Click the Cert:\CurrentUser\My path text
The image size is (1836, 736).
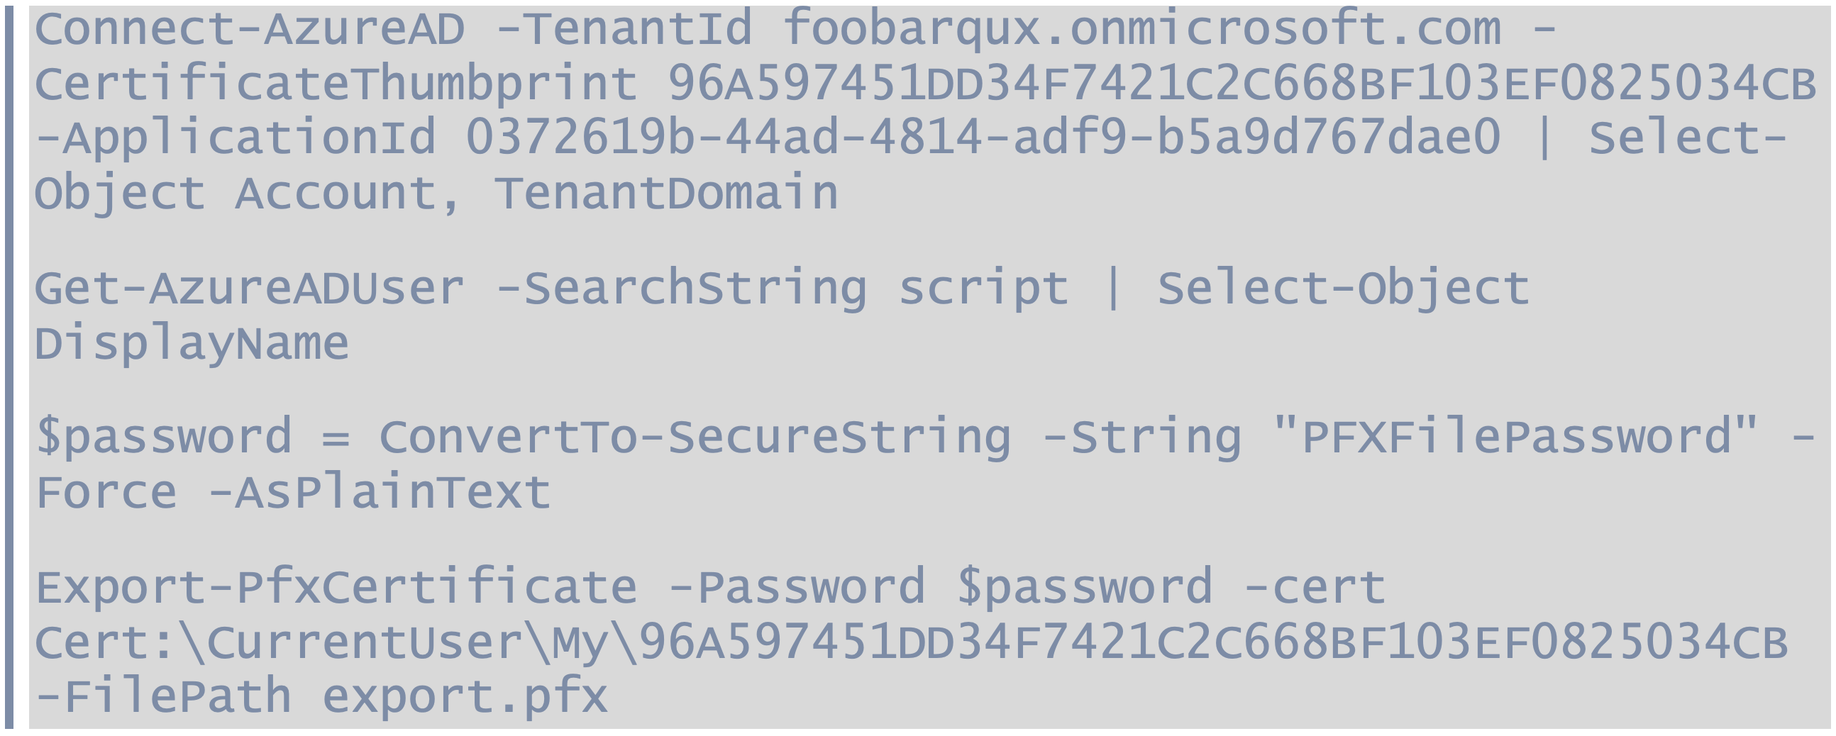(321, 642)
